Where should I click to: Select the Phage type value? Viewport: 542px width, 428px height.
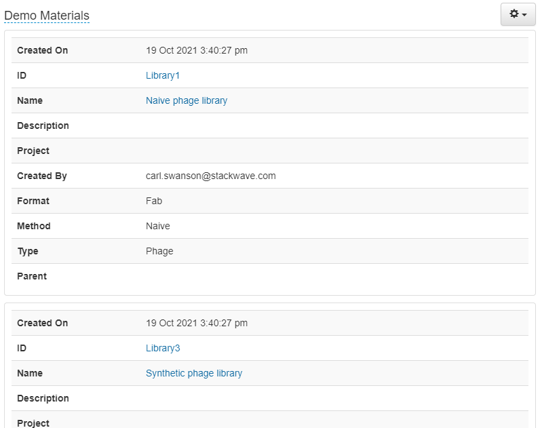159,251
